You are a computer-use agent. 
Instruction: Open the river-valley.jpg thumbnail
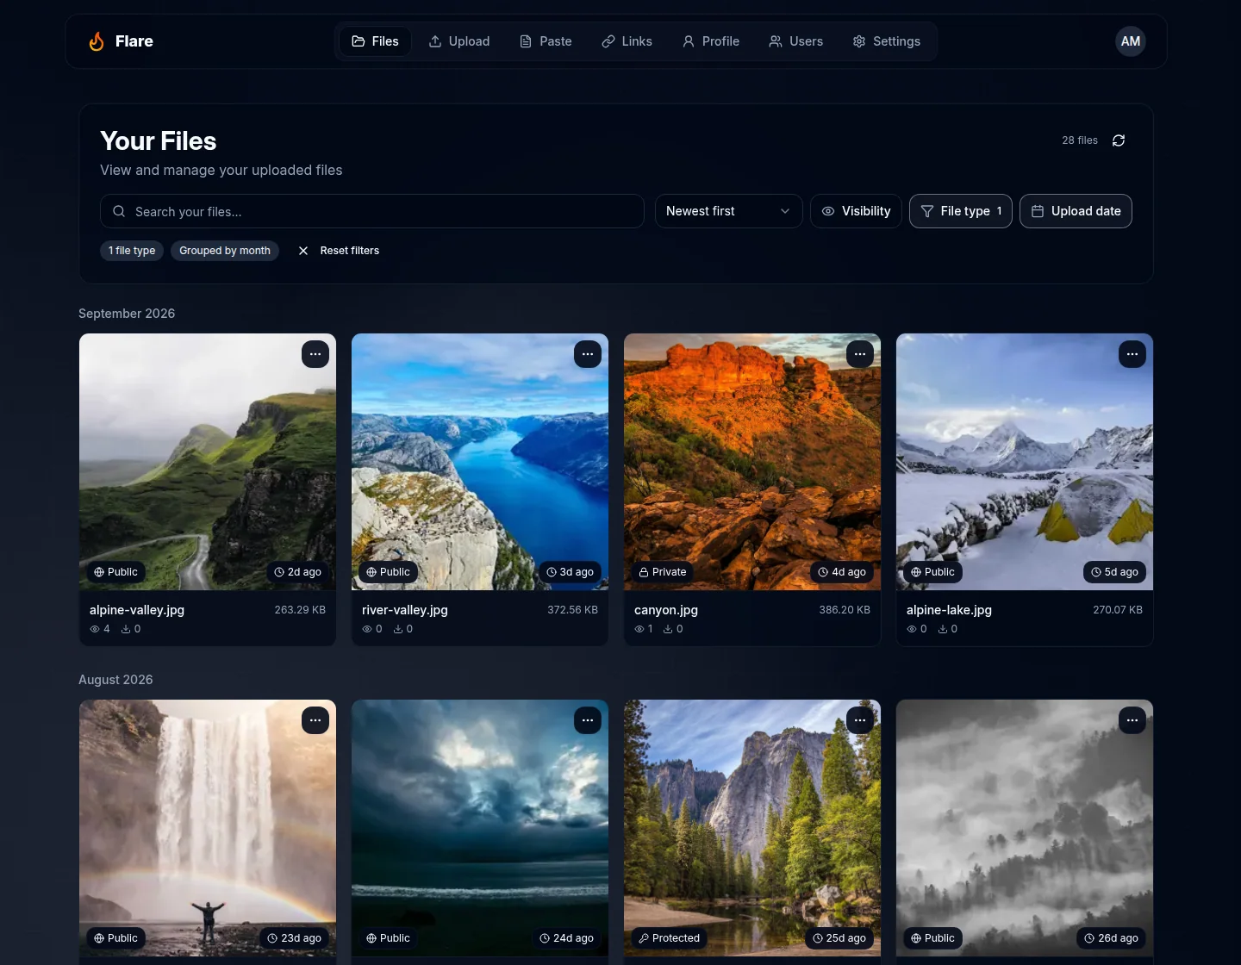(480, 462)
